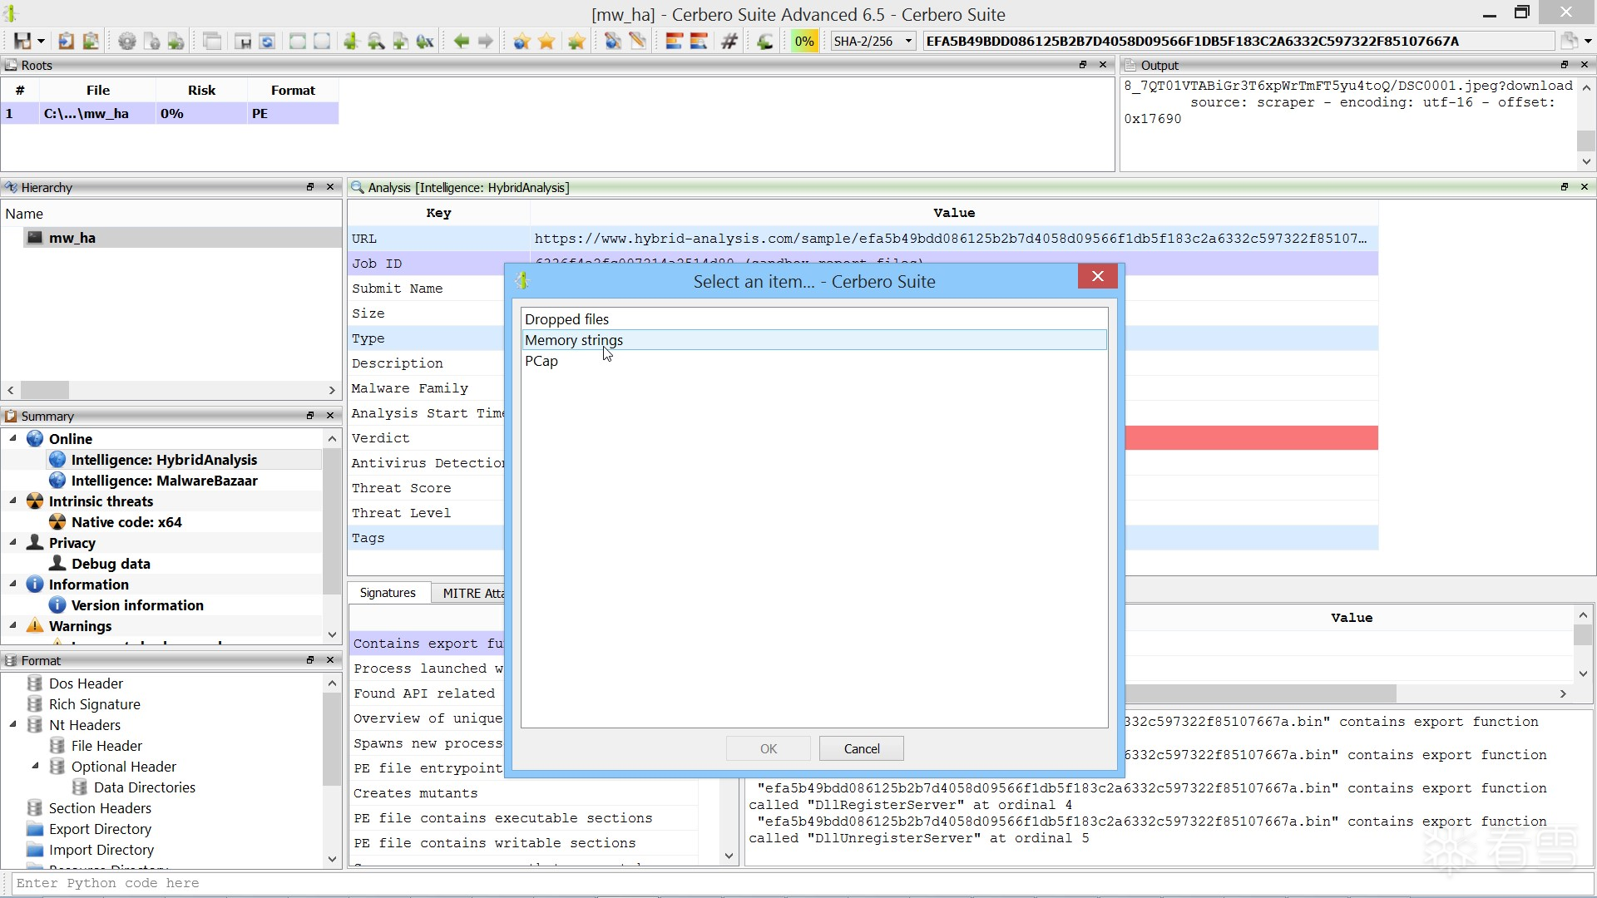Click the Save floppy disk toolbar icon
This screenshot has width=1597, height=898.
coord(22,41)
